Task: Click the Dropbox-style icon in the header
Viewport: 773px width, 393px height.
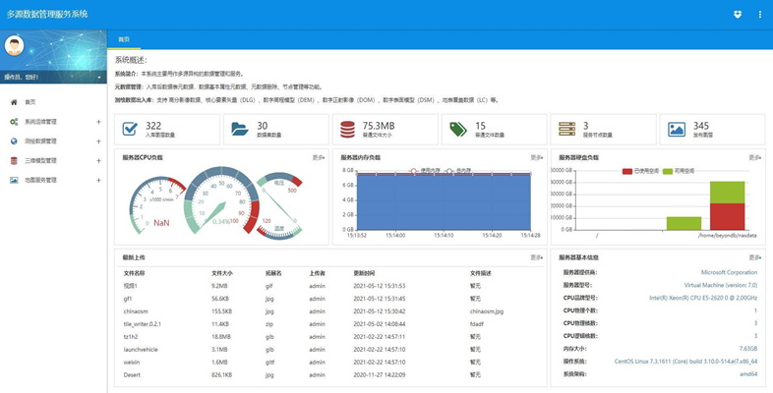Action: pos(738,14)
